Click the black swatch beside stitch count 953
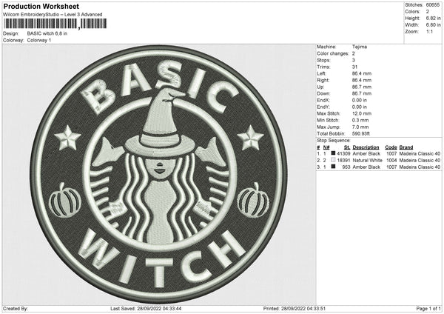This screenshot has width=444, height=314. point(333,167)
